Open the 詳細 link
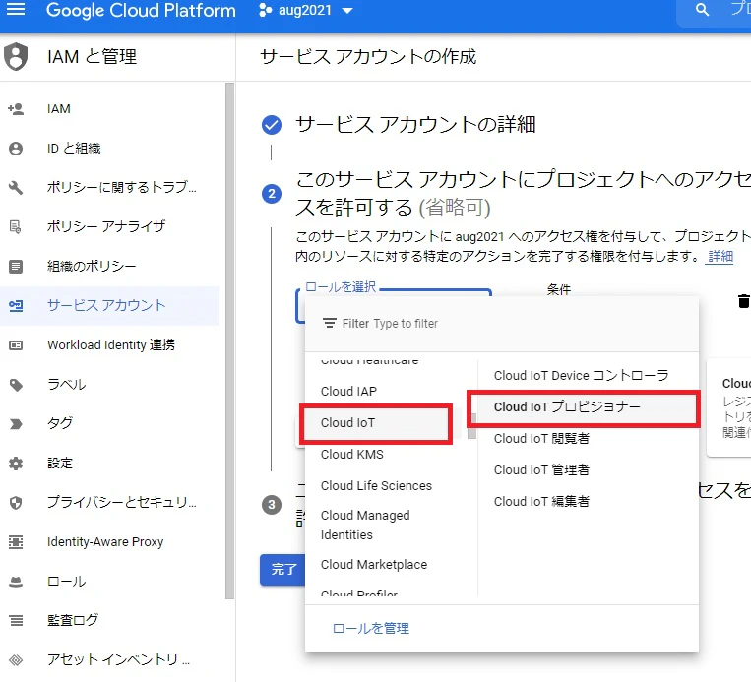 pyautogui.click(x=720, y=257)
